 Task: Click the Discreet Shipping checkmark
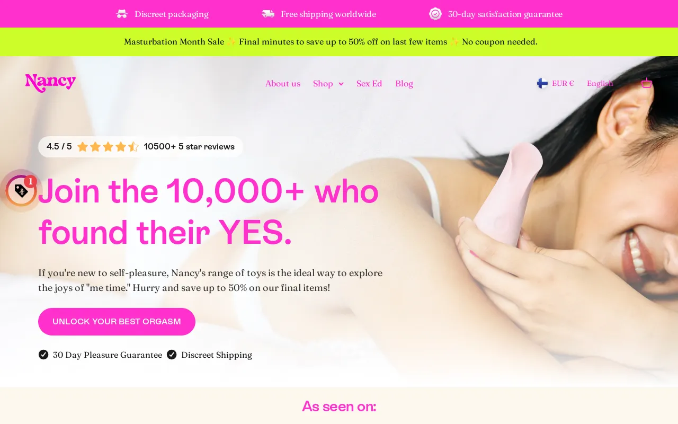172,355
